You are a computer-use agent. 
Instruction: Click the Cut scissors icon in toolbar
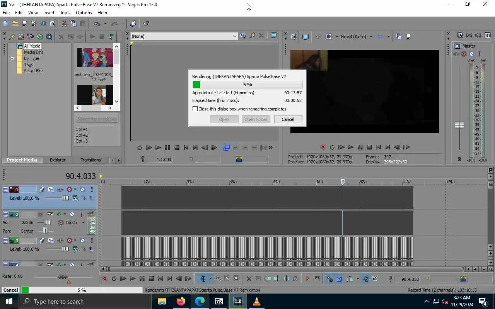[x=64, y=24]
